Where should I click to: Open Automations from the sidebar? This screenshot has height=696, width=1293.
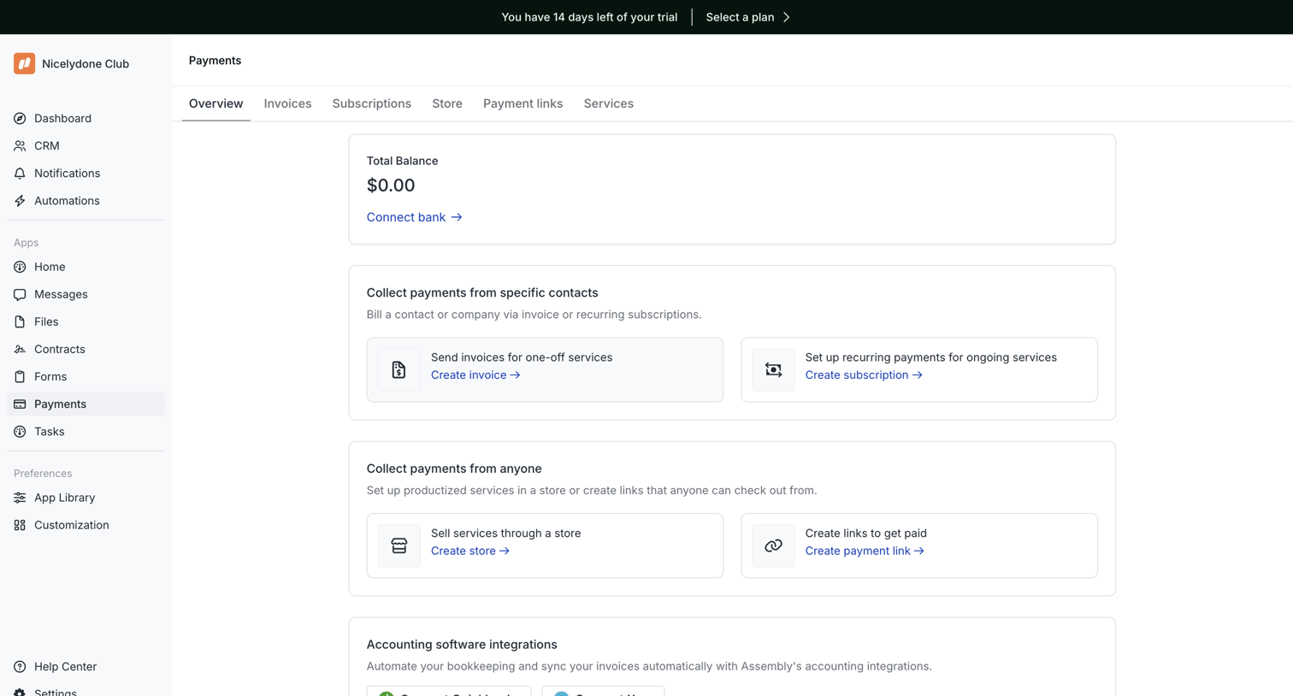(86, 200)
